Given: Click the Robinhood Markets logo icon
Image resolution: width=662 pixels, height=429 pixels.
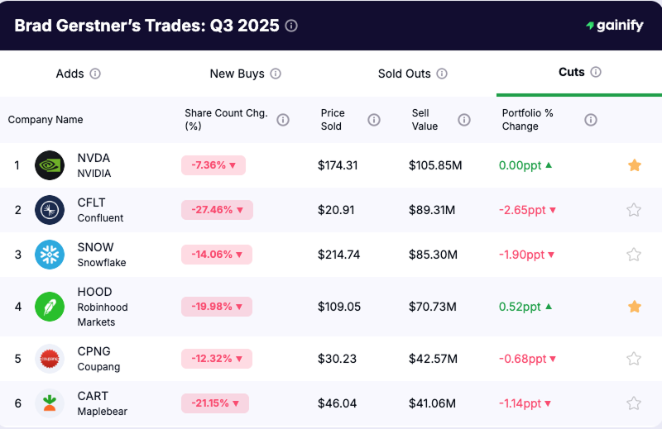Looking at the screenshot, I should [50, 307].
